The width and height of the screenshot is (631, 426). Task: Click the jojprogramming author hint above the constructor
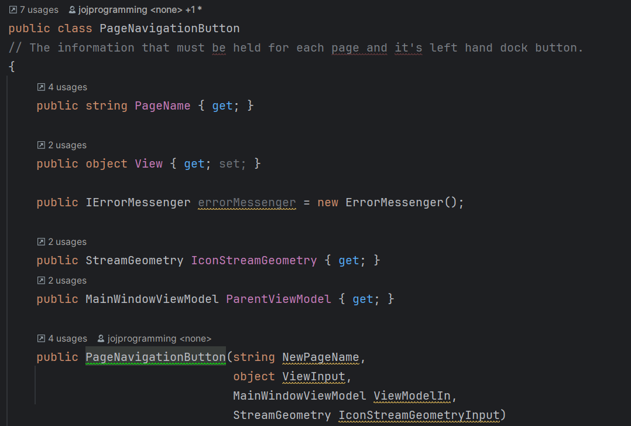(x=159, y=339)
